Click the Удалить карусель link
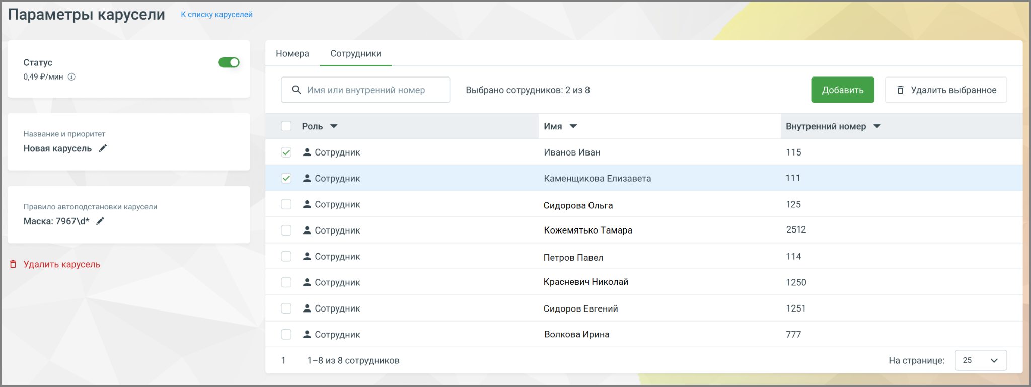 click(62, 264)
